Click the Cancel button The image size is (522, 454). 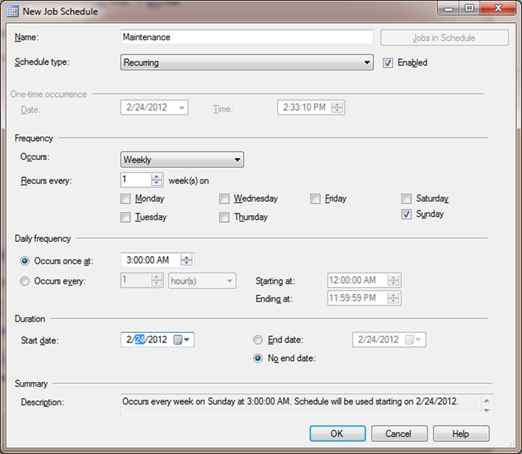coord(399,433)
